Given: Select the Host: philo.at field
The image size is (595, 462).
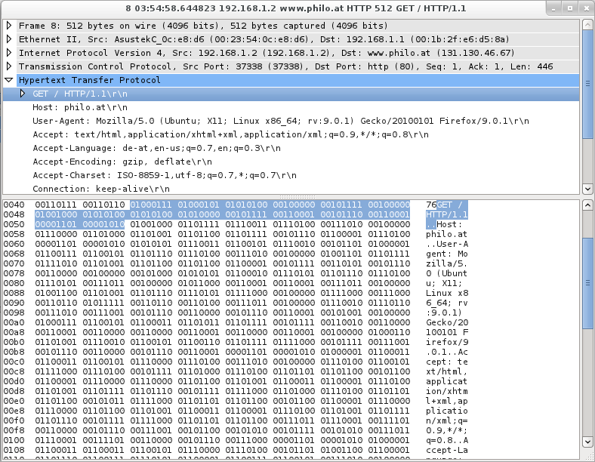Looking at the screenshot, I should [80, 107].
